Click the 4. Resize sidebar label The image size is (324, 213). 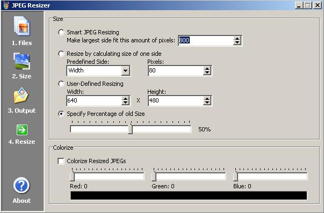pyautogui.click(x=21, y=142)
